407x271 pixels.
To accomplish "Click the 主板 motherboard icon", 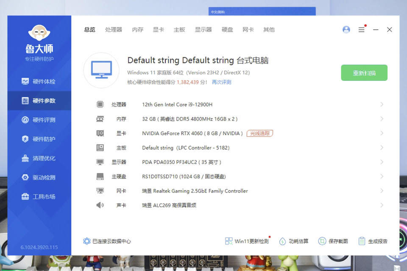I will click(x=100, y=147).
